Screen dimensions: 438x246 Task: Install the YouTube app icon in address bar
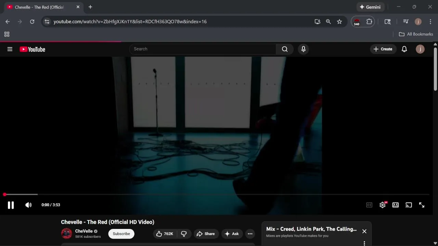tap(318, 22)
